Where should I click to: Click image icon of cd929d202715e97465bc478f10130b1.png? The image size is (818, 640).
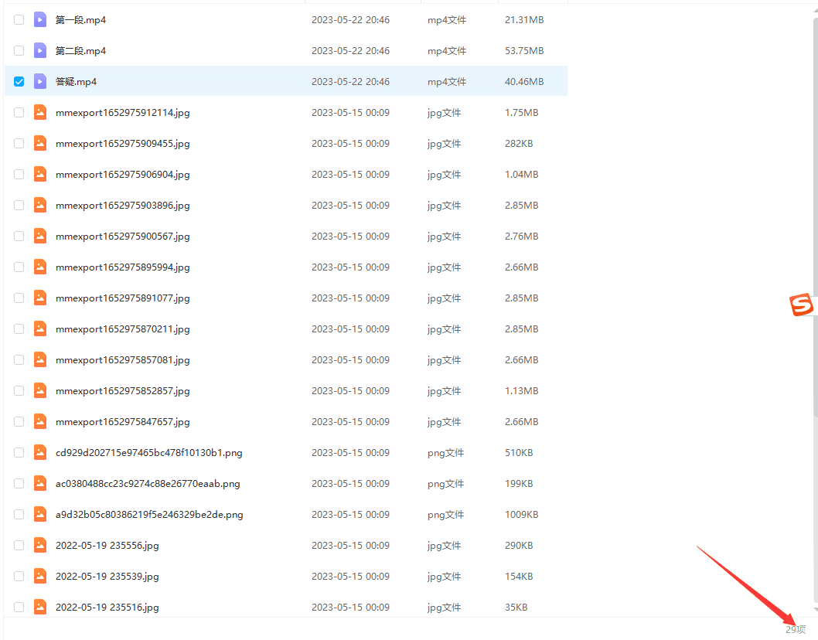[x=40, y=453]
